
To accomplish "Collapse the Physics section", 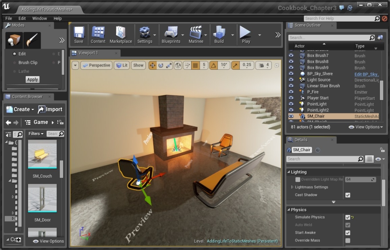I will point(289,210).
